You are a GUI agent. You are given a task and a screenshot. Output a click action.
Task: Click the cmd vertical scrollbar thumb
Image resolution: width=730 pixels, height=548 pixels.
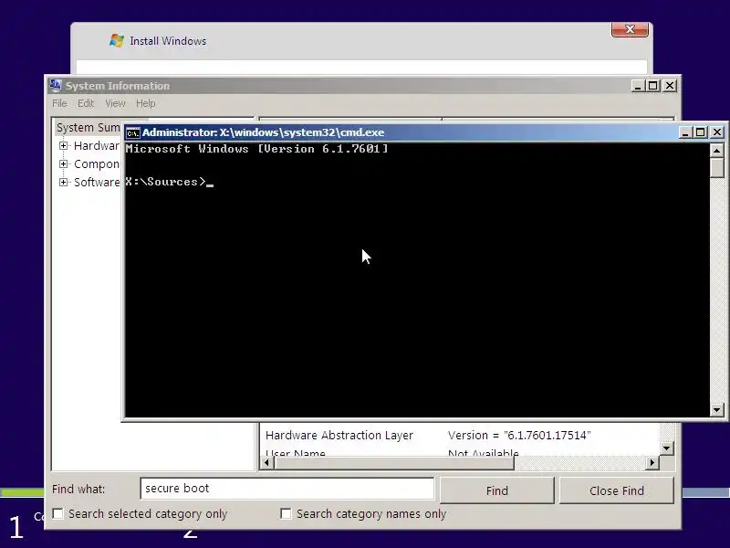[717, 167]
